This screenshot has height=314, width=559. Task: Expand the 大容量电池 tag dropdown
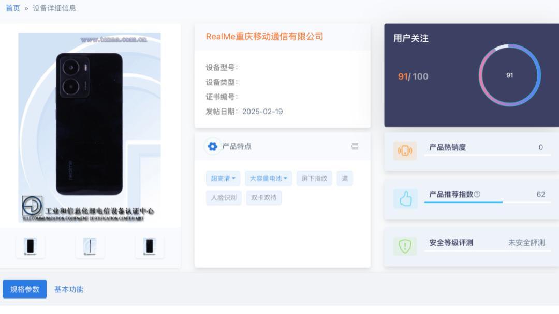point(269,178)
